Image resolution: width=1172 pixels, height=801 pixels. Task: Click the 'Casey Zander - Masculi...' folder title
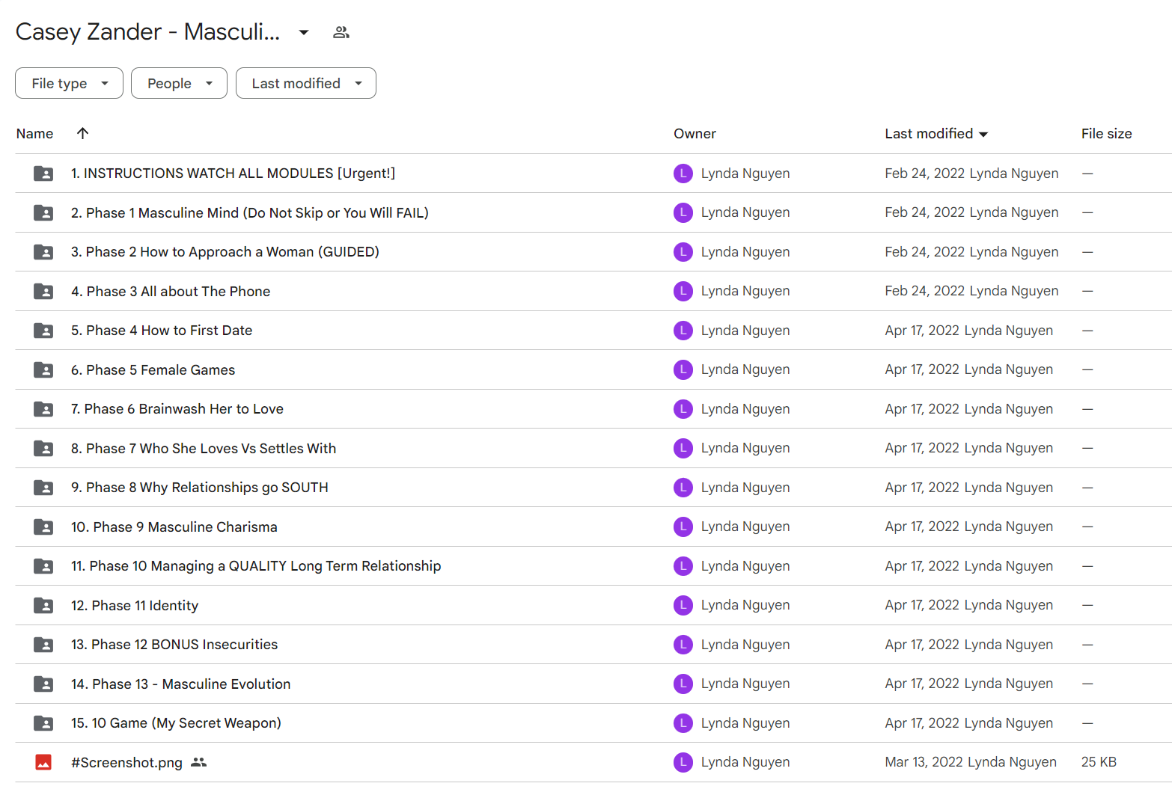tap(148, 32)
